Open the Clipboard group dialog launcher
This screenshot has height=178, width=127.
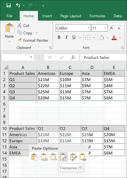pyautogui.click(x=50, y=48)
